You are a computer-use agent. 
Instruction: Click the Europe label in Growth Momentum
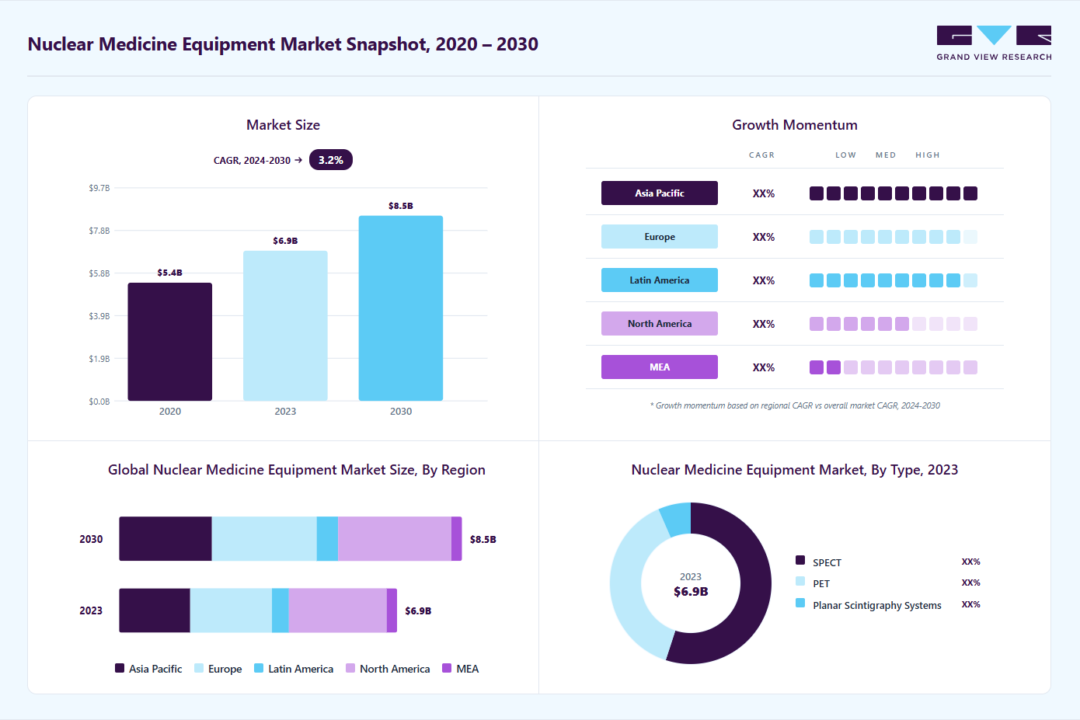coord(660,237)
